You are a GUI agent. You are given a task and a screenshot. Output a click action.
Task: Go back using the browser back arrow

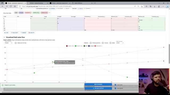point(2,6)
